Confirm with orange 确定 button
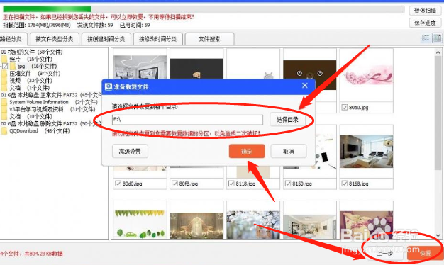Image resolution: width=444 pixels, height=265 pixels. (x=247, y=152)
